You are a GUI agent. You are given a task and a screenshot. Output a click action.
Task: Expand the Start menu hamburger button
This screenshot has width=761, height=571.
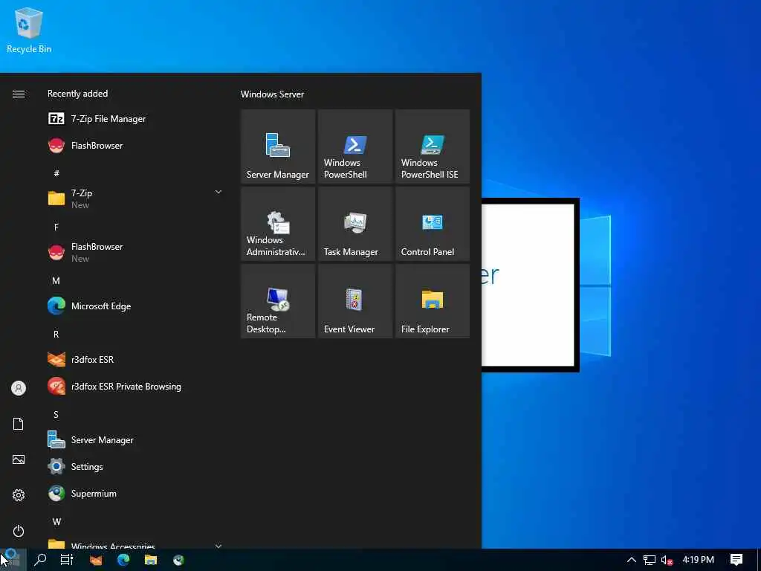tap(19, 94)
